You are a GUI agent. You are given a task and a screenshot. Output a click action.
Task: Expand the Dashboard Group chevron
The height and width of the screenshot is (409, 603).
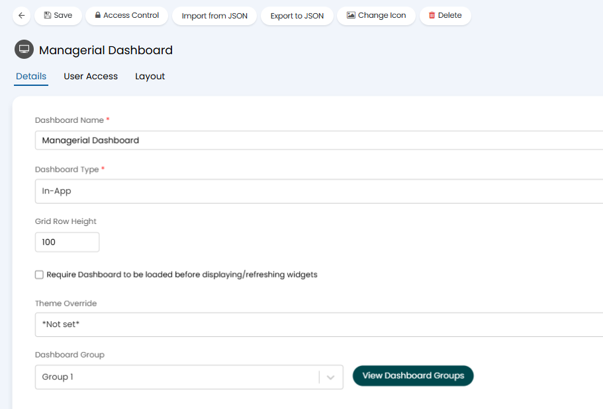pyautogui.click(x=331, y=377)
